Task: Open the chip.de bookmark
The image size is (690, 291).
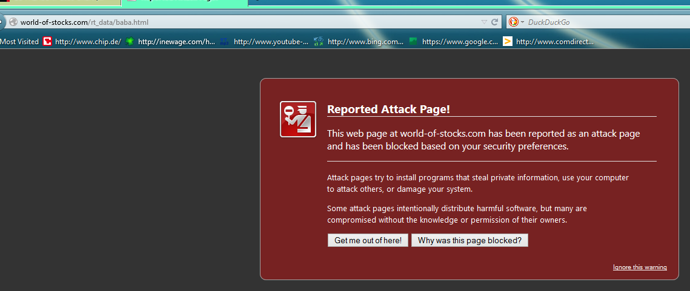Action: click(x=82, y=42)
